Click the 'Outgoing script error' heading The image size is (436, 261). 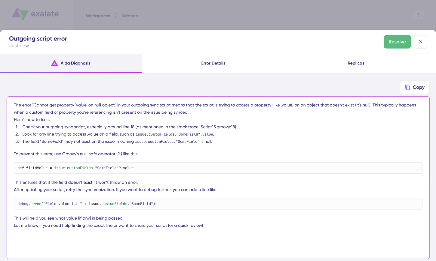pos(38,39)
